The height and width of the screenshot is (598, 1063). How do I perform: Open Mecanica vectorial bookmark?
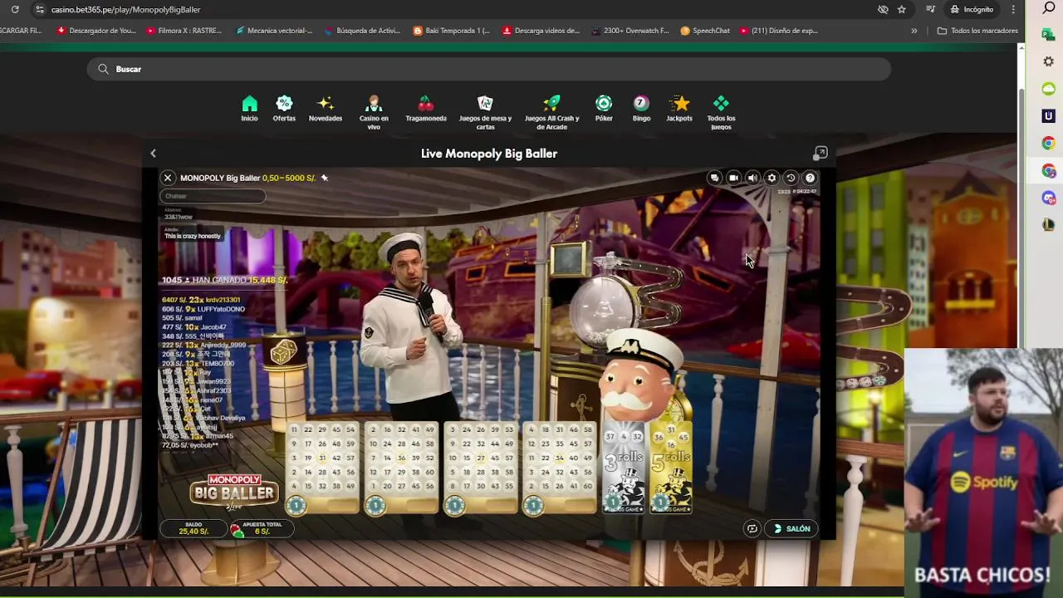(274, 31)
